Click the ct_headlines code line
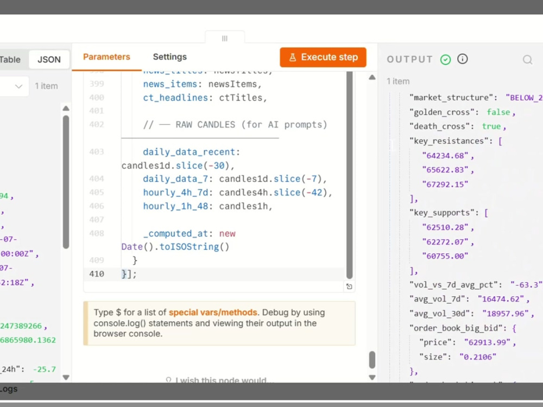Image resolution: width=543 pixels, height=407 pixels. (x=205, y=98)
